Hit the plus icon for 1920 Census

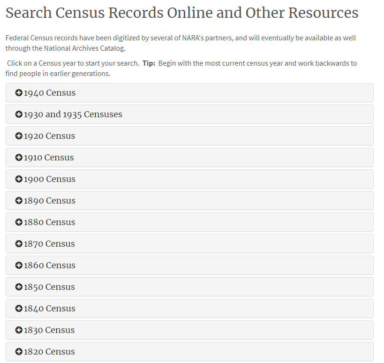click(x=19, y=136)
